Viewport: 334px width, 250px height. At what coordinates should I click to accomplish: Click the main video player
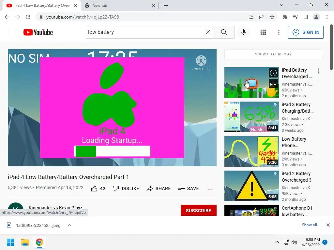click(112, 107)
